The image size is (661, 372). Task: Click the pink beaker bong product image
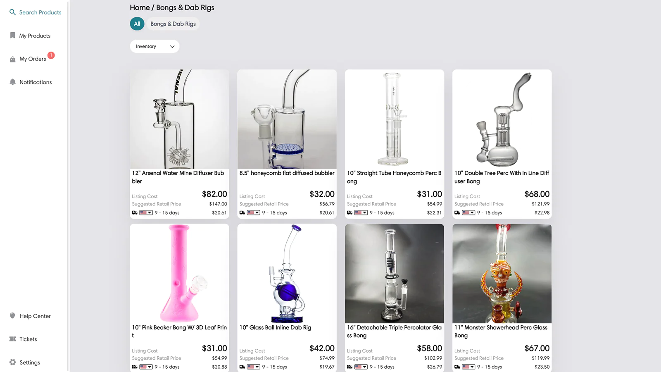point(179,273)
